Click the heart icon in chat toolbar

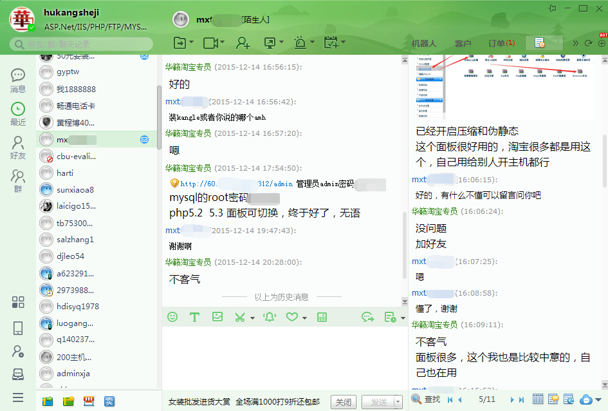(x=292, y=317)
